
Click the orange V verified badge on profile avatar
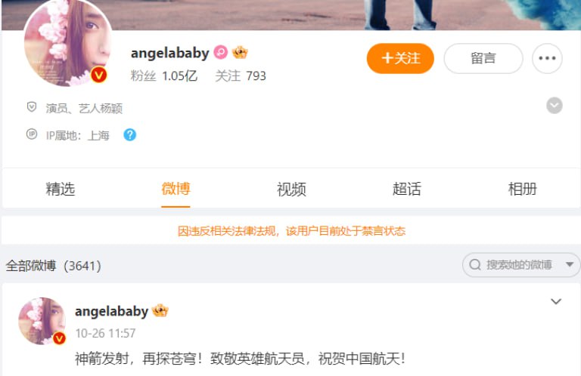(98, 75)
